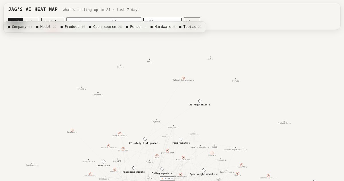Image resolution: width=344 pixels, height=181 pixels.
Task: Click the Google DeepMind node dot
Action: coord(200,145)
